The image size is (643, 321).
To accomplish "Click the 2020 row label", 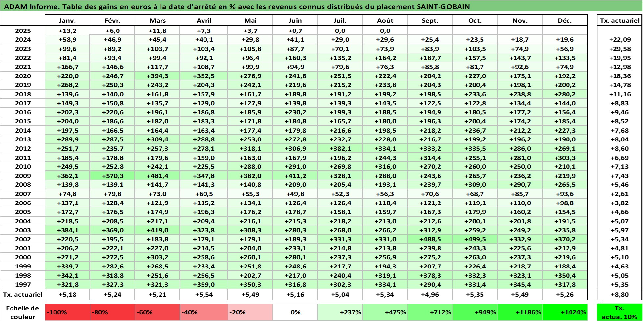I will pyautogui.click(x=23, y=76).
